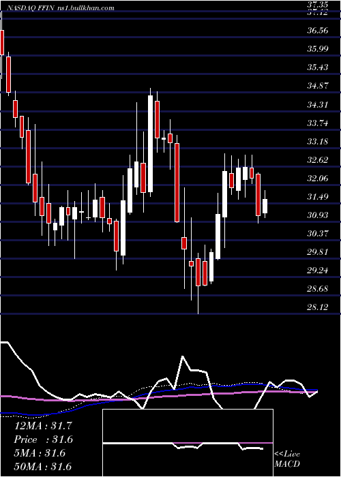Click the 33.74 price axis label

(x=318, y=123)
